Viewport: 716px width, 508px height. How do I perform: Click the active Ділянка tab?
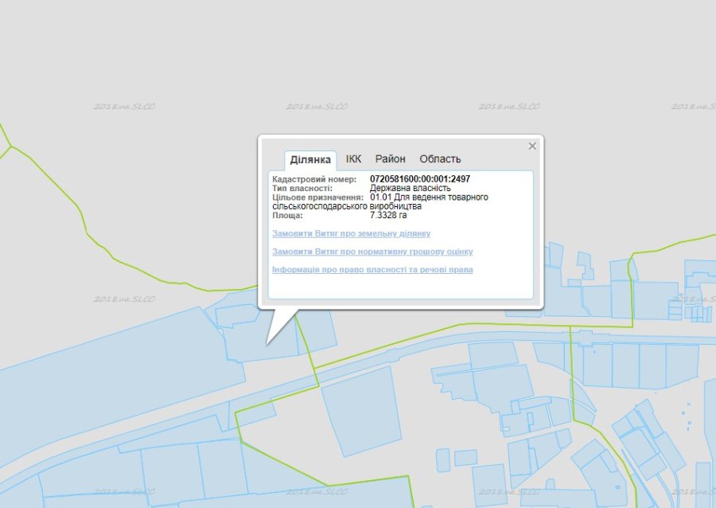coord(310,160)
